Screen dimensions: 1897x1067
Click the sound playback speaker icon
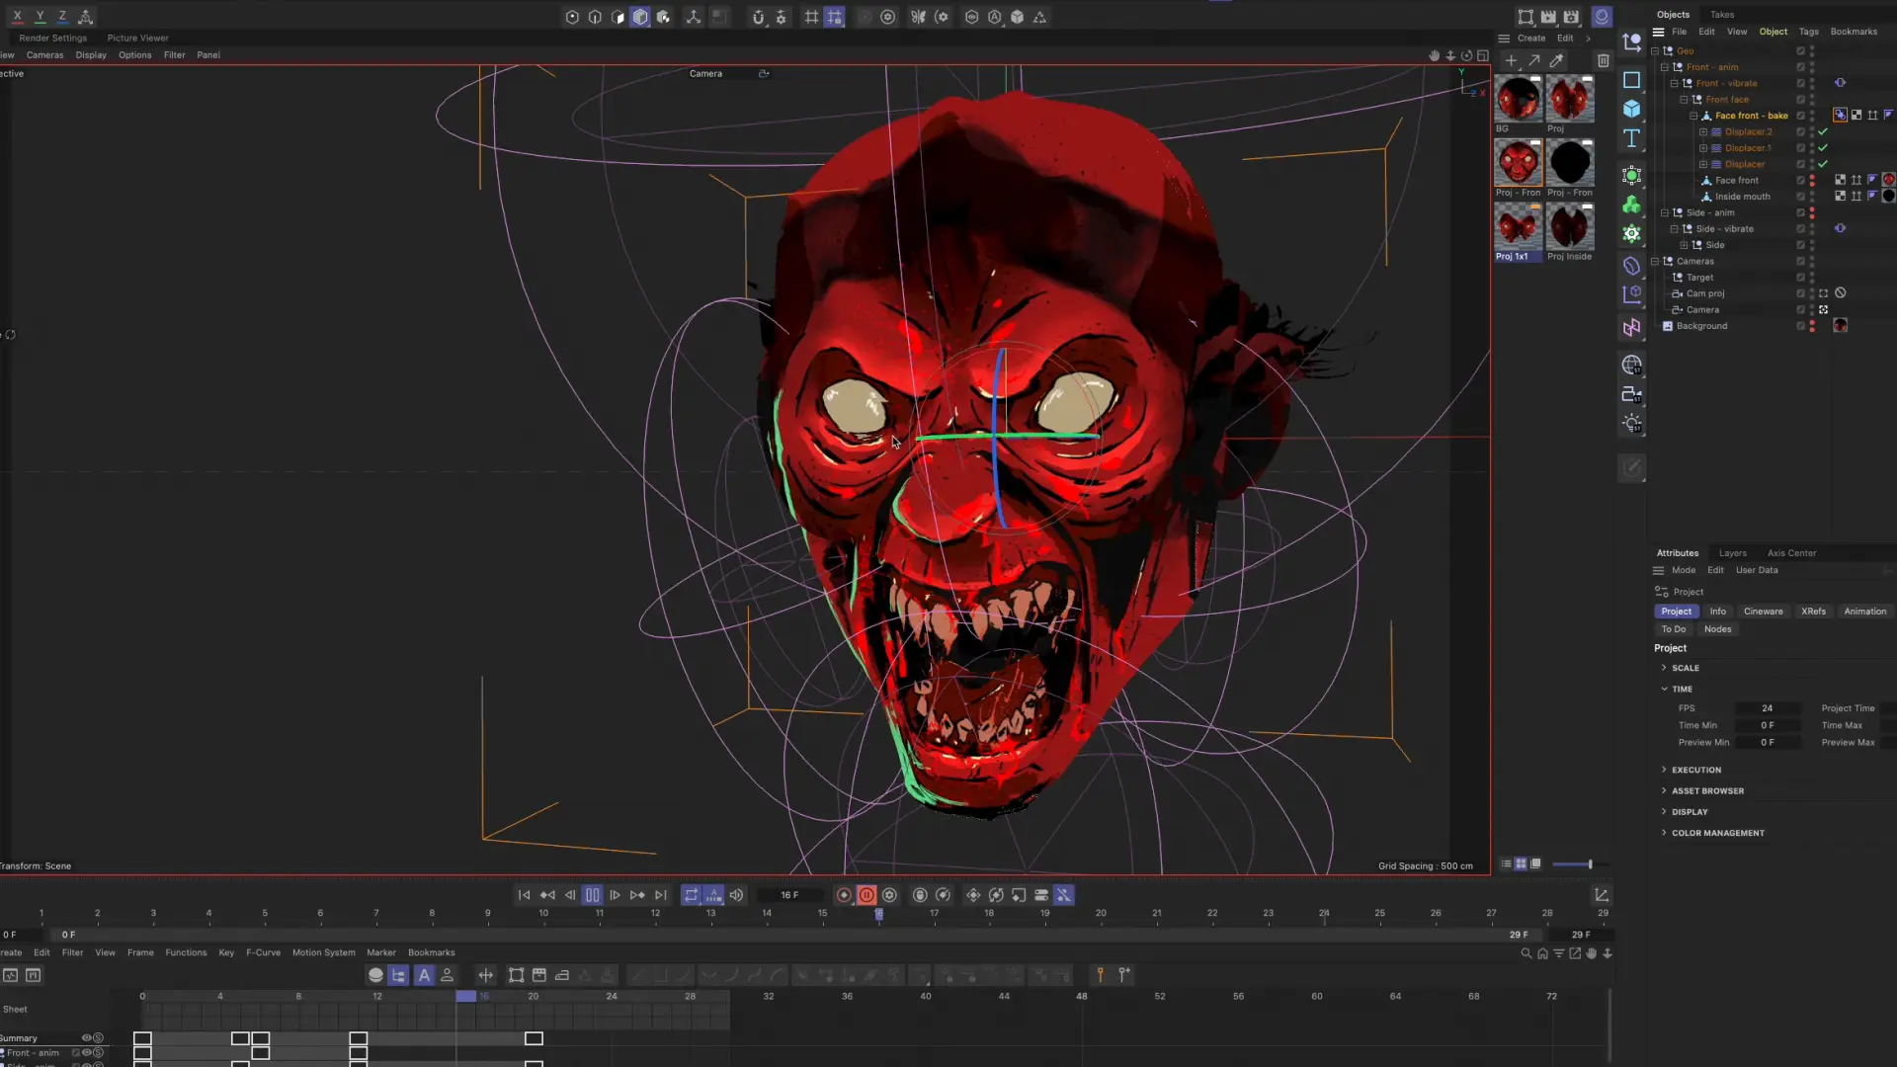tap(736, 895)
